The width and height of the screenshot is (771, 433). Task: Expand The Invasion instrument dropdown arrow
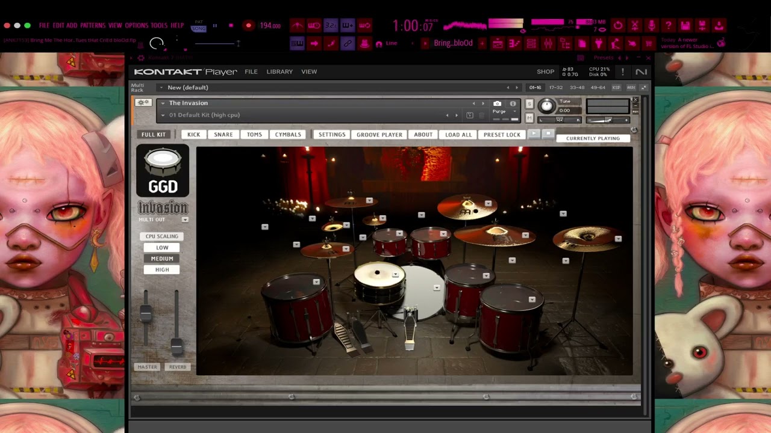pyautogui.click(x=162, y=103)
